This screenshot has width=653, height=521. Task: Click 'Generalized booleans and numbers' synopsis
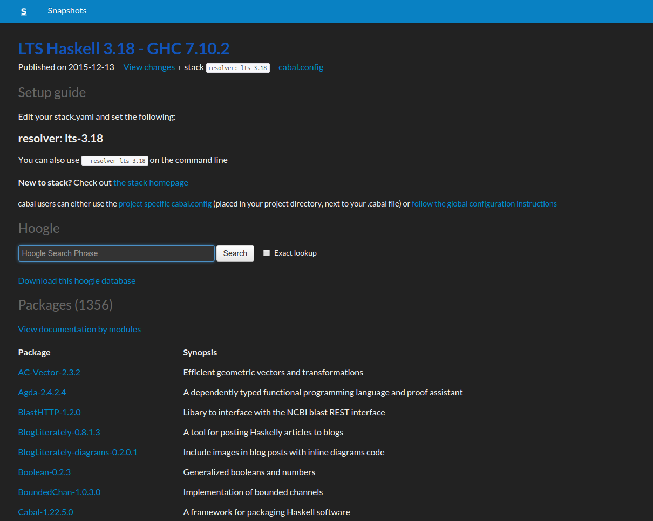point(249,472)
